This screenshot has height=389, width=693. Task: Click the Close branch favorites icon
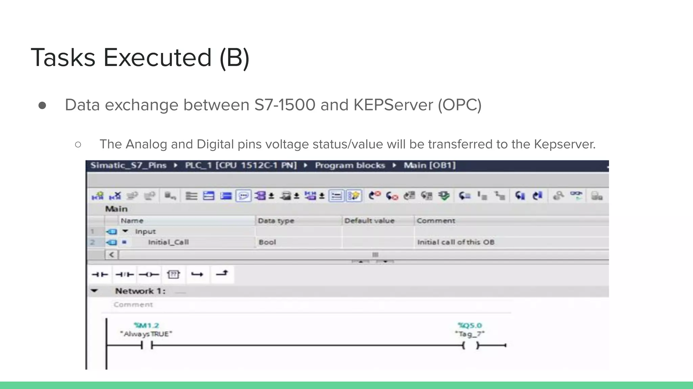(x=222, y=274)
